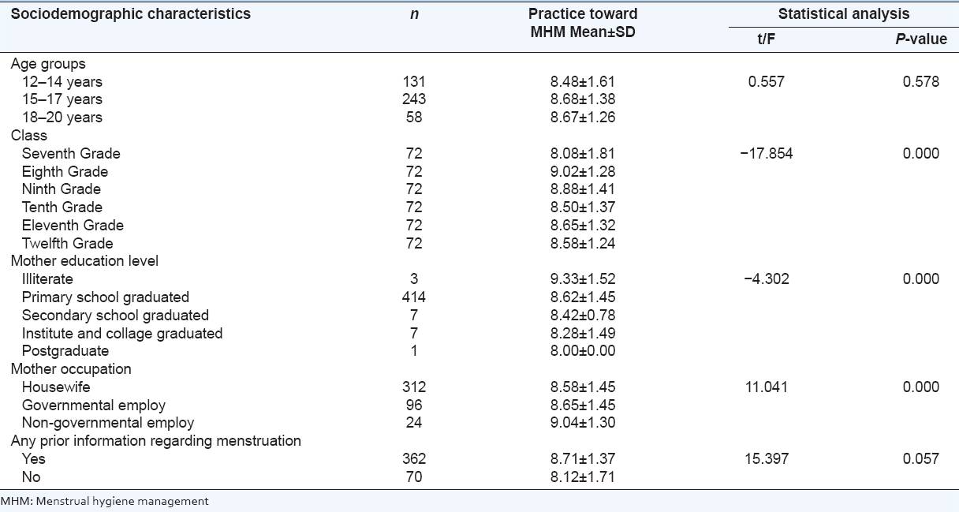Click the 'Postgraduate' row label
The image size is (959, 512).
coord(65,351)
